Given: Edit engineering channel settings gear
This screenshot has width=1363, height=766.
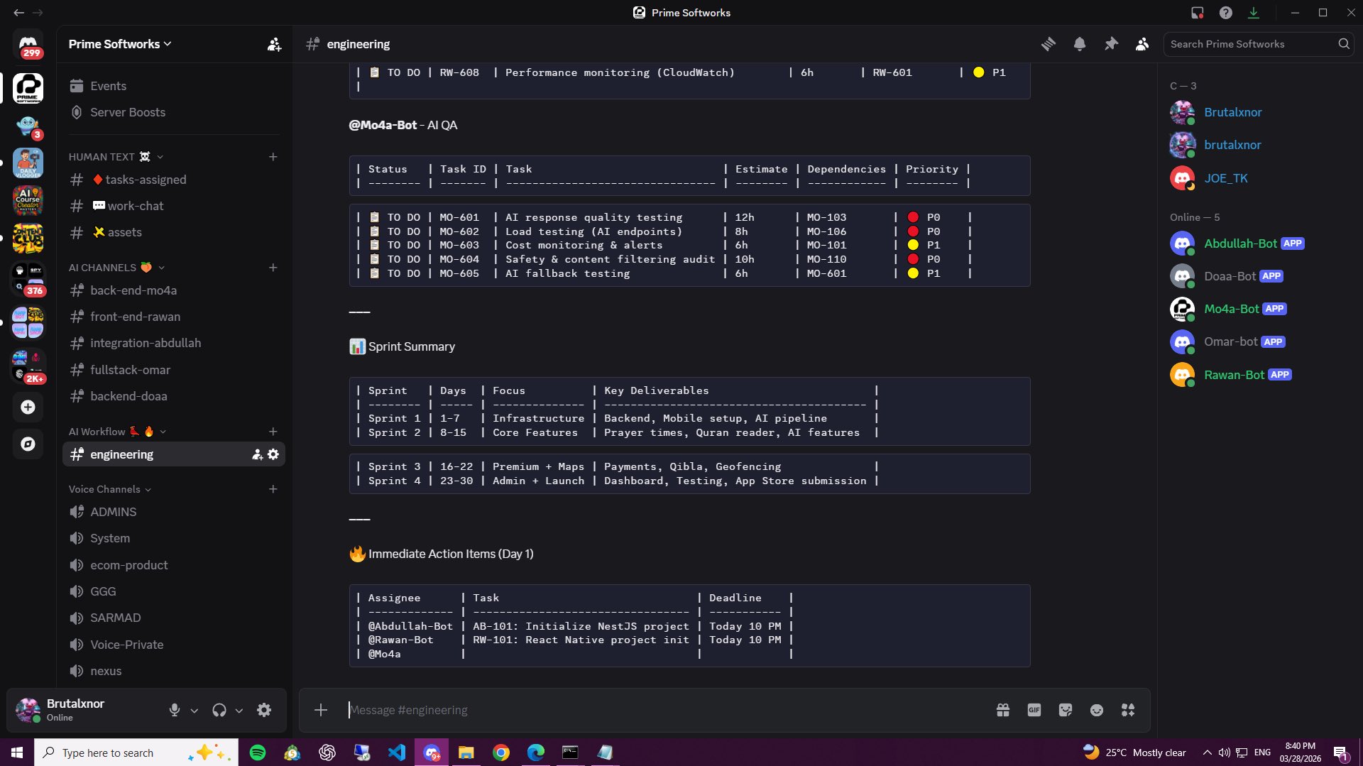Looking at the screenshot, I should (273, 454).
